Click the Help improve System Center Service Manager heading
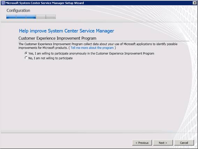 [67, 31]
